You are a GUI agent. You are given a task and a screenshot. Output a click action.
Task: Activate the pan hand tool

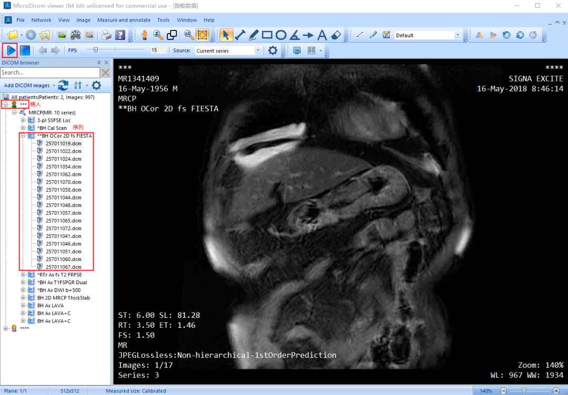click(x=144, y=35)
